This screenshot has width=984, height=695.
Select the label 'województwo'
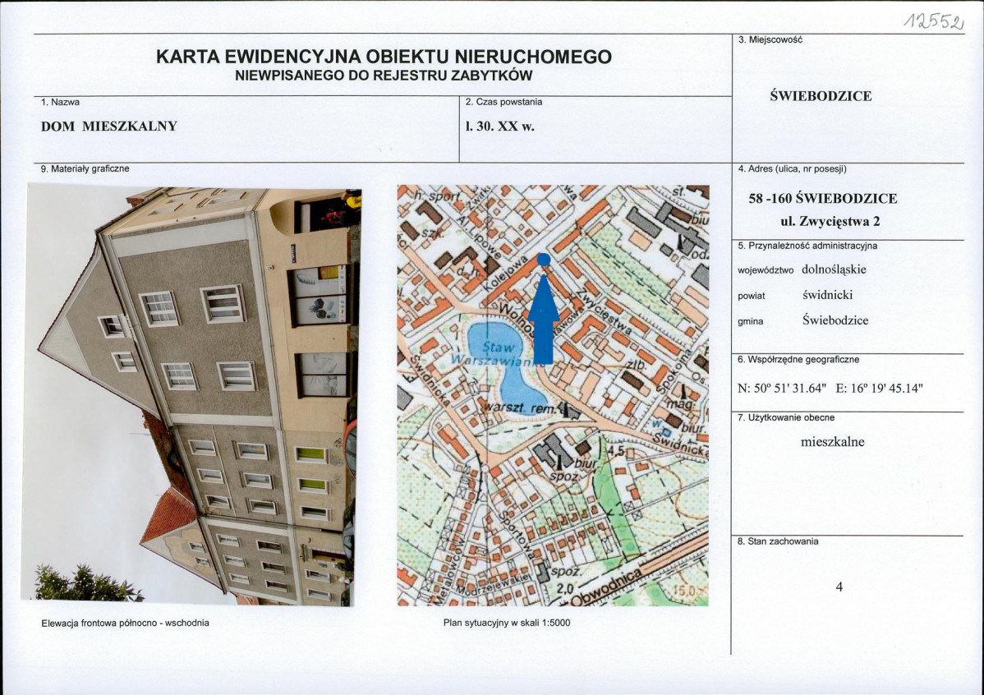tap(766, 270)
